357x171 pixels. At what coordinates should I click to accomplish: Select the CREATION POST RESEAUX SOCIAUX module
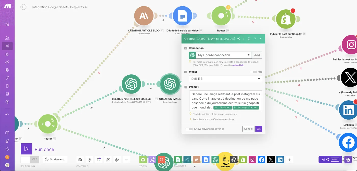pyautogui.click(x=131, y=84)
